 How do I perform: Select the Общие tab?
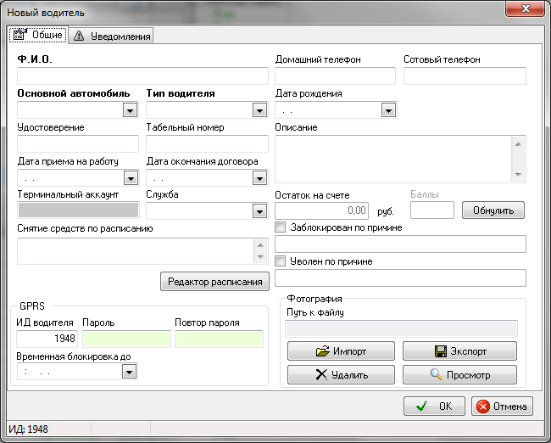38,35
